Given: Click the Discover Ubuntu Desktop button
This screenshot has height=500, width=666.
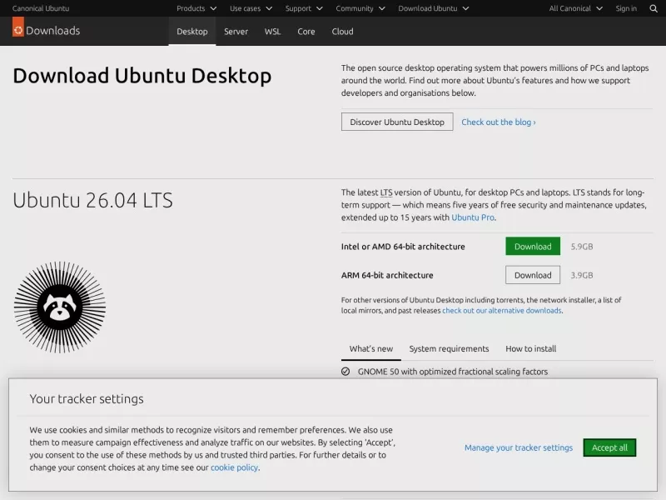Looking at the screenshot, I should pyautogui.click(x=397, y=122).
